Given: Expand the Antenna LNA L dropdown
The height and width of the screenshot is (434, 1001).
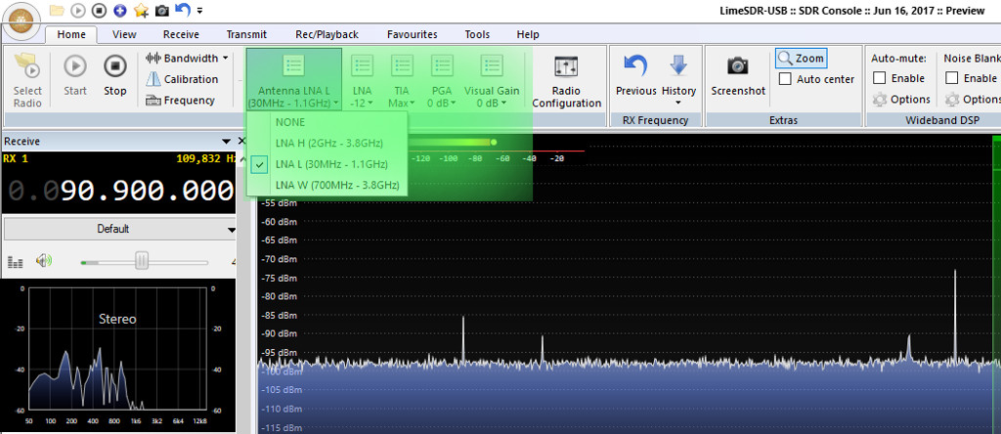Looking at the screenshot, I should click(x=294, y=80).
